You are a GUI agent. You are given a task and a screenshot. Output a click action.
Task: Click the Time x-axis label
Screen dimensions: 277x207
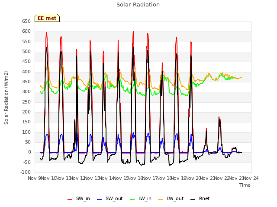245,185
